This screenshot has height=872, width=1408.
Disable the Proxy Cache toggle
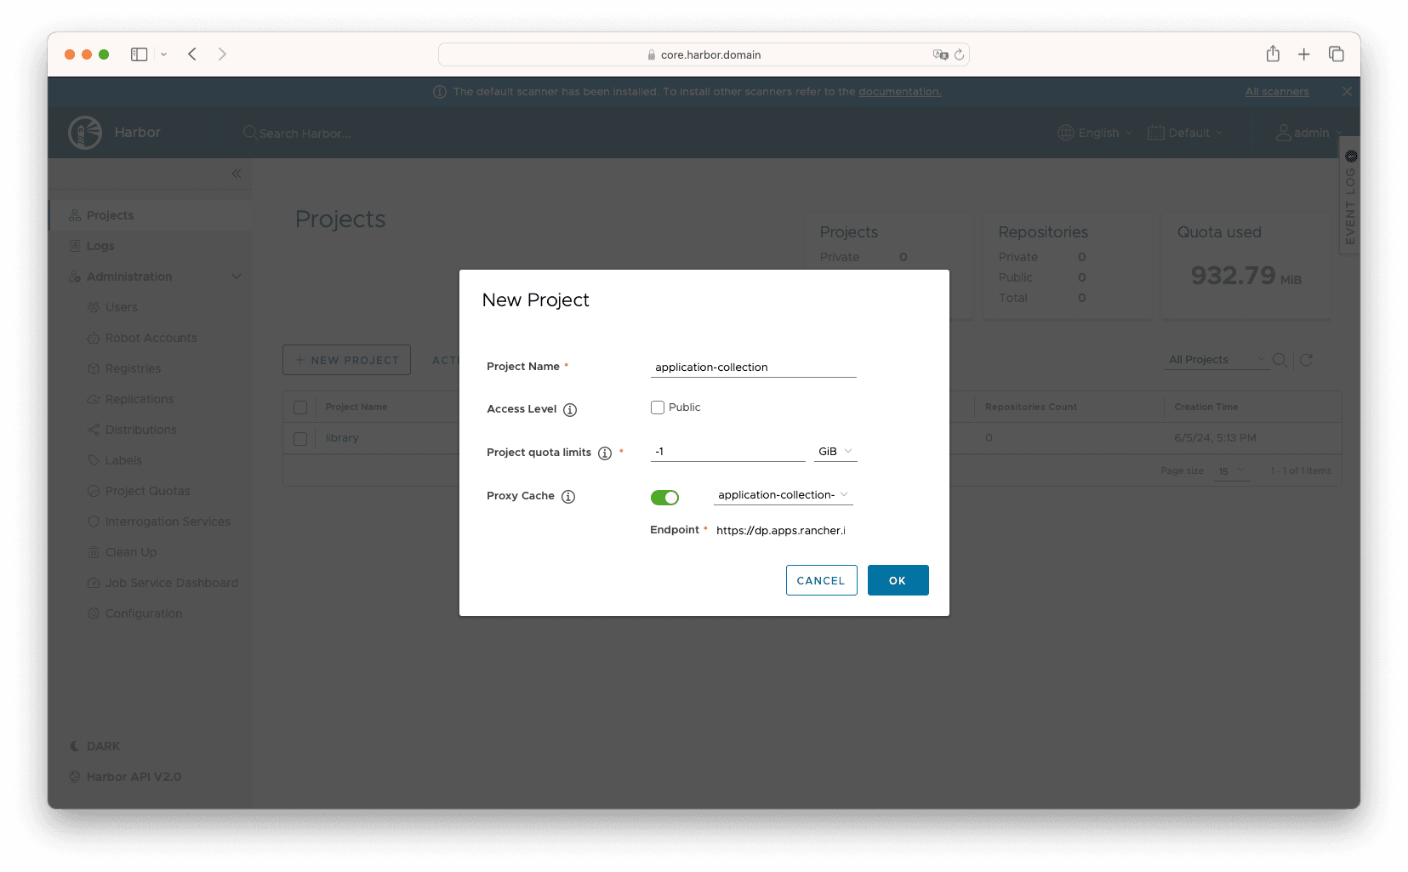(664, 497)
